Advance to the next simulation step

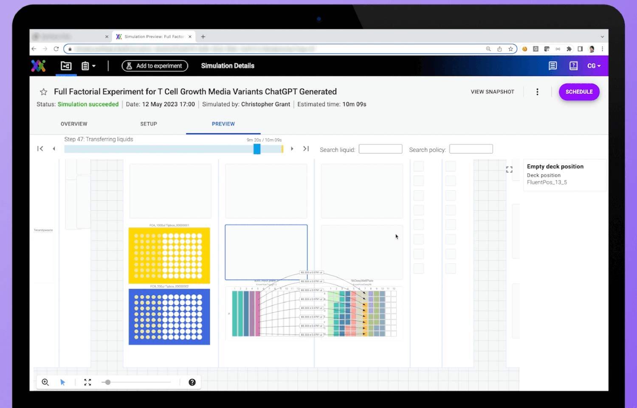(292, 149)
